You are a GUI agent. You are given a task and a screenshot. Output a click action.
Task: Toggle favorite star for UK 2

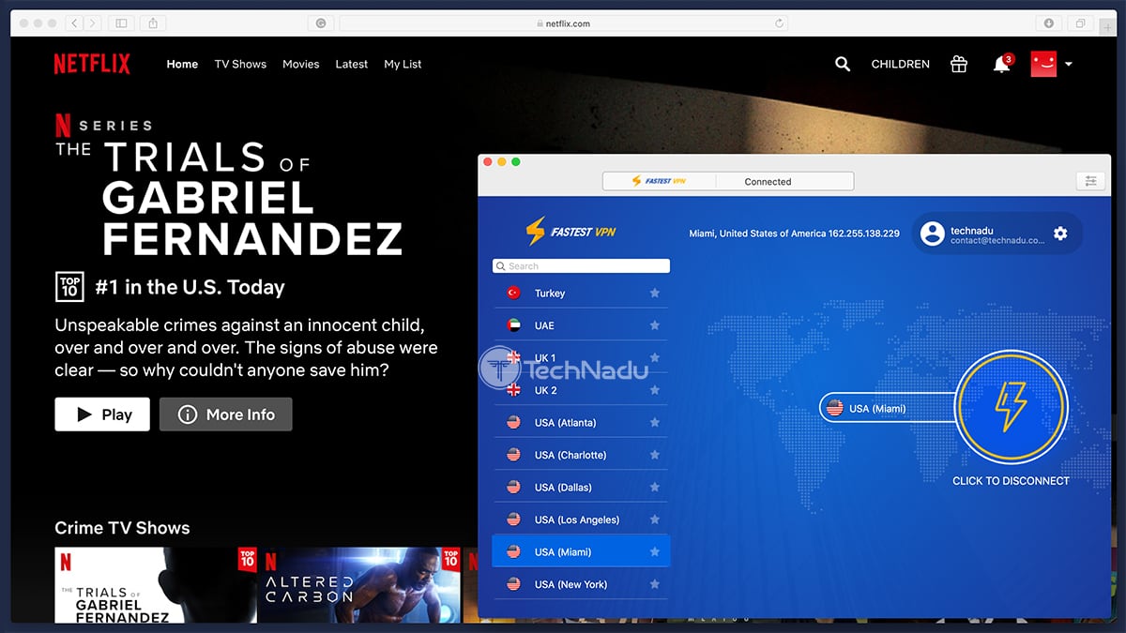(655, 390)
